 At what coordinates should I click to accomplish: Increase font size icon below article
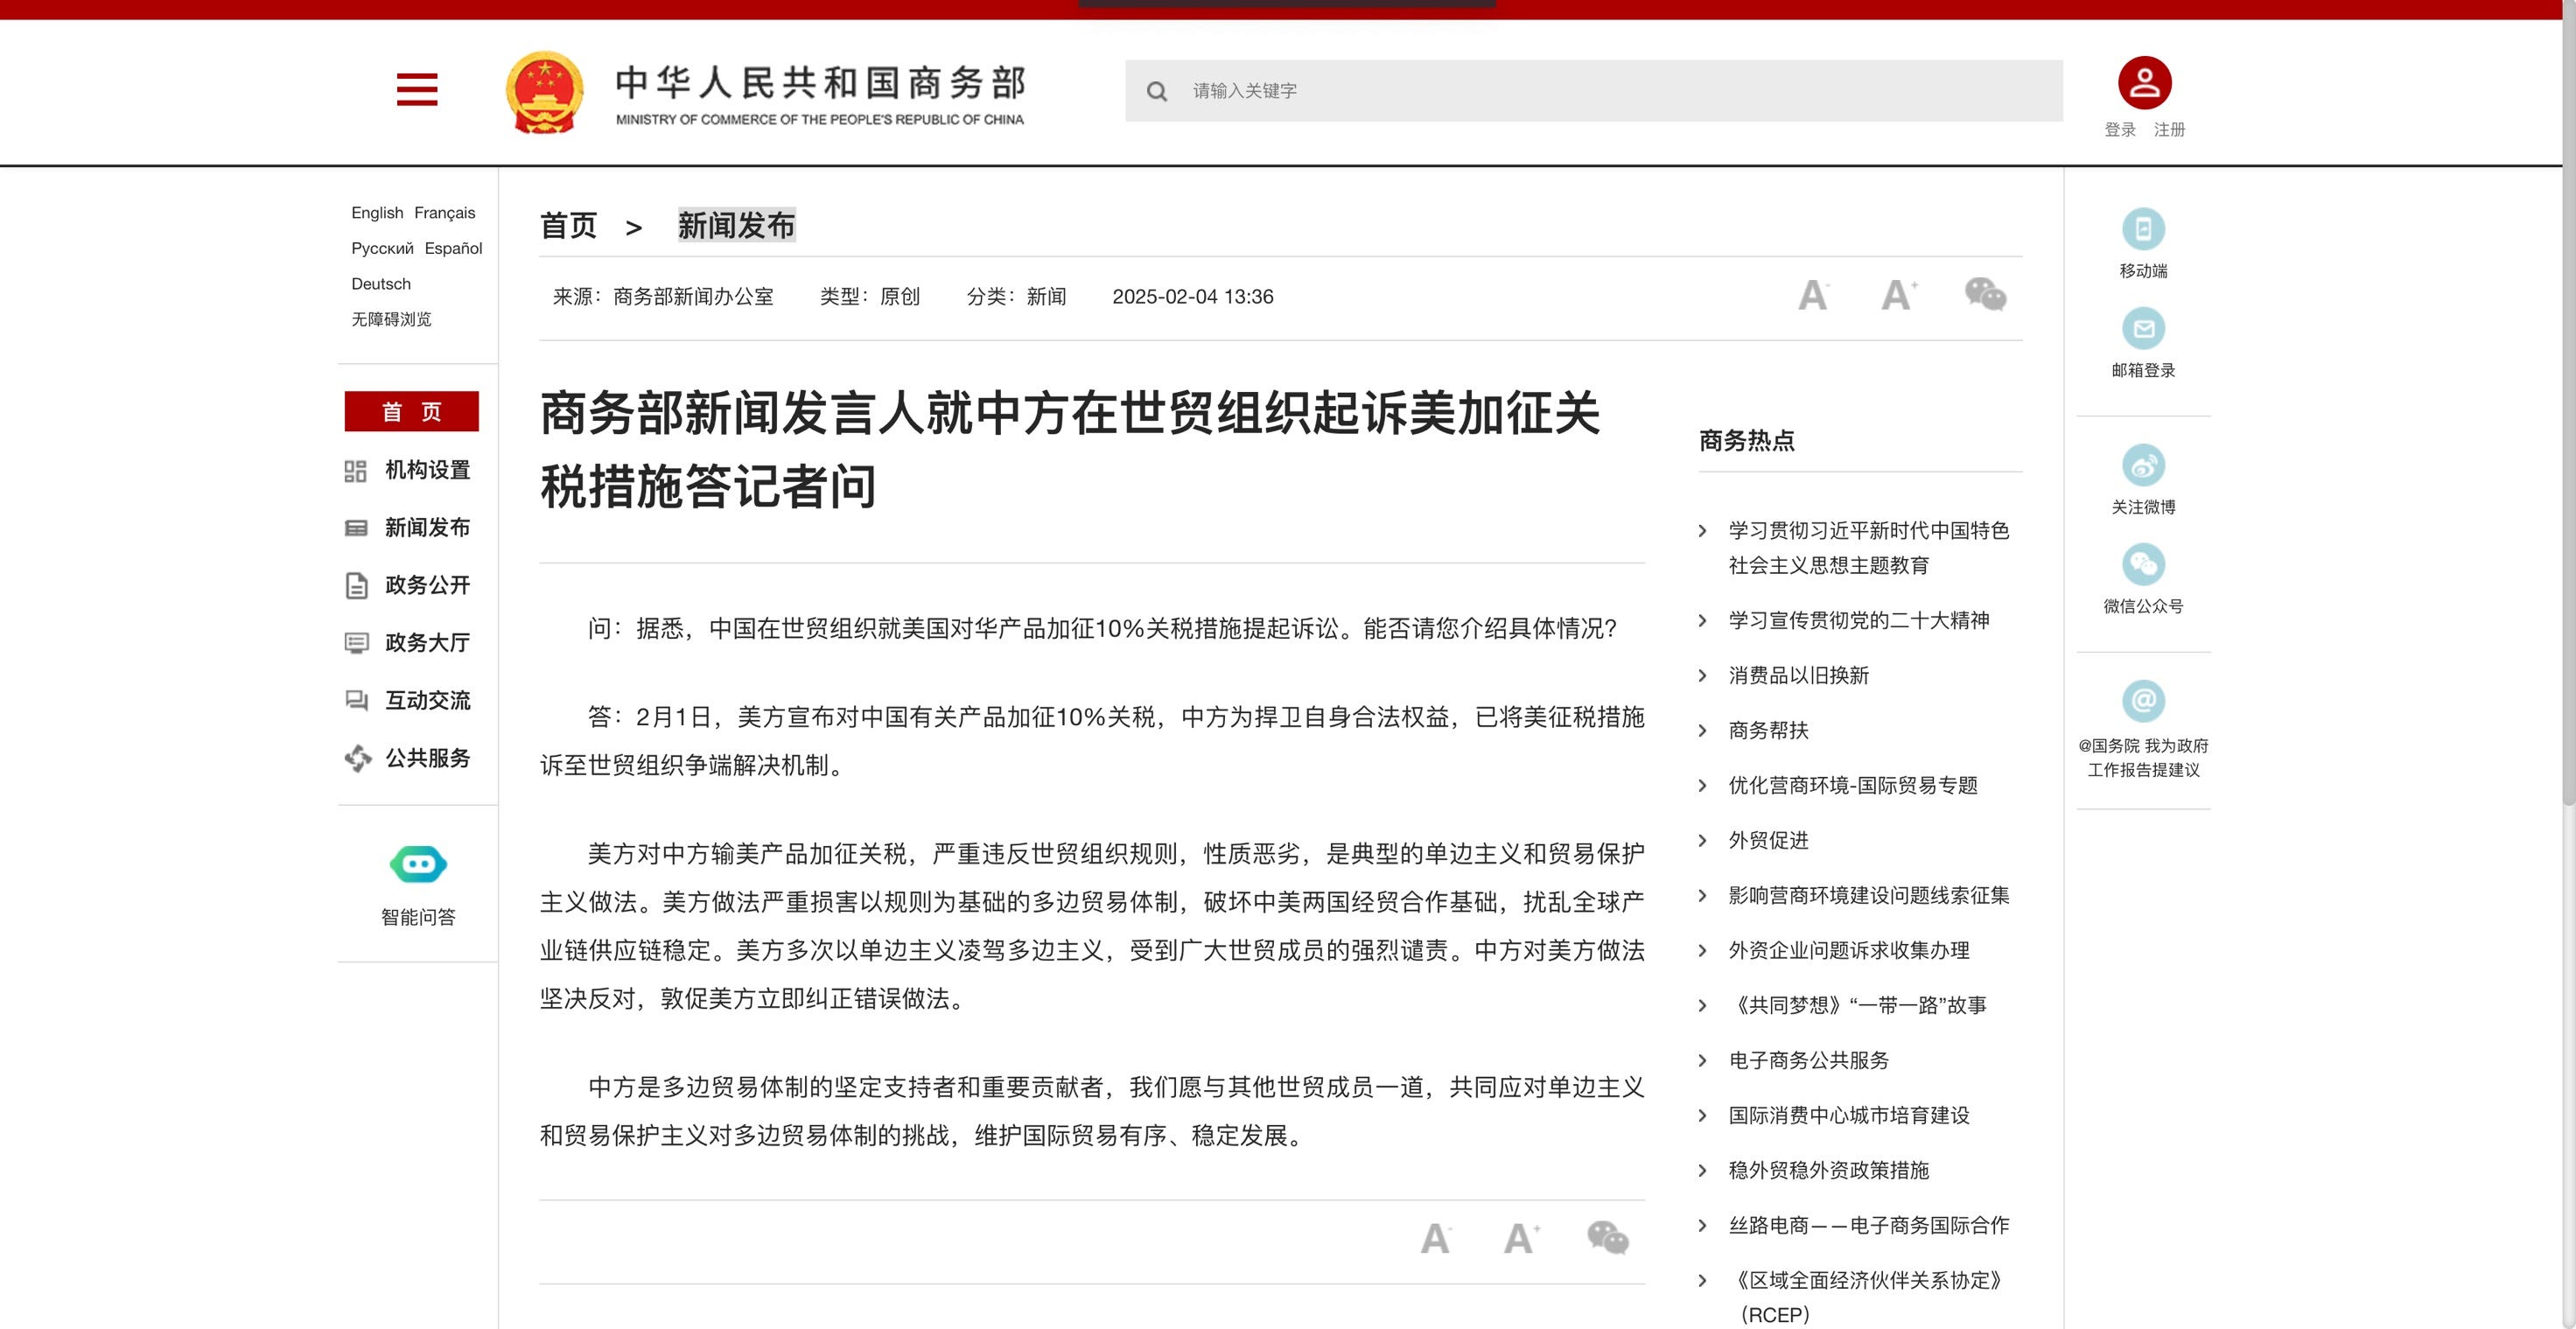[1521, 1238]
